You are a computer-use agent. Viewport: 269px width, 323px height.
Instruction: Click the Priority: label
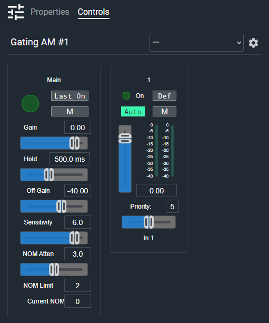[141, 207]
